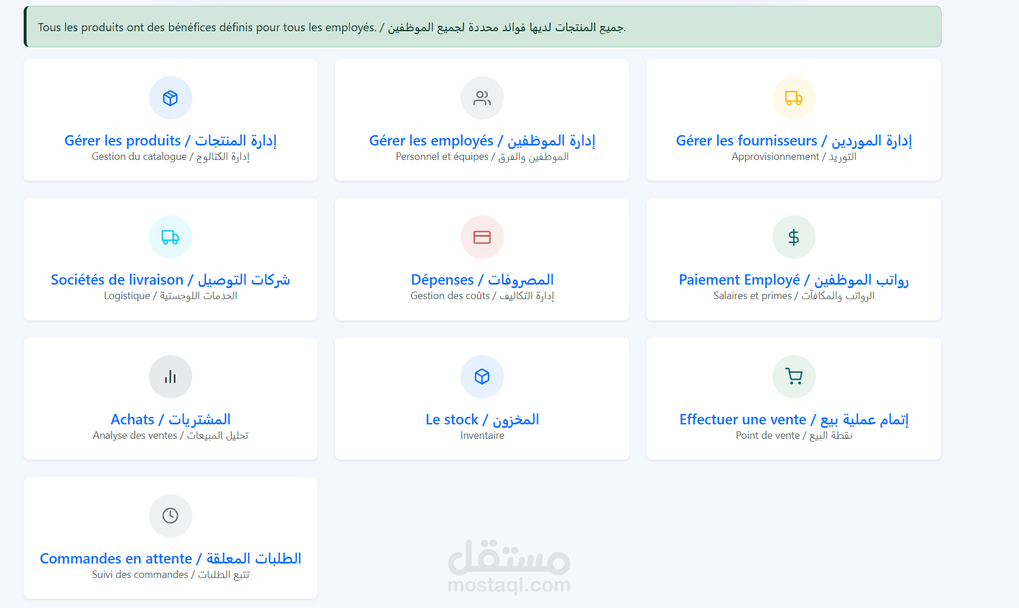Click the Suivi des commandes subtitle
The height and width of the screenshot is (608, 1019).
point(170,575)
